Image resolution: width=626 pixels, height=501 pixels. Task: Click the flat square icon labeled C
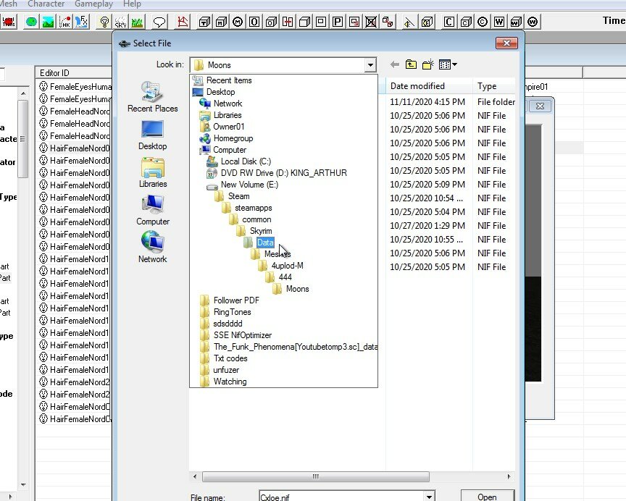[x=448, y=22]
